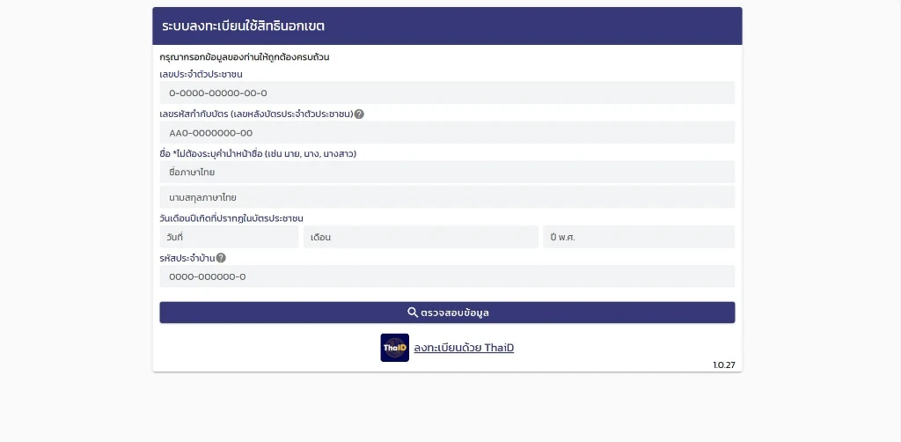
Task: Follow the ลงทะเบียนด้วย ThaiD link
Action: coord(464,348)
